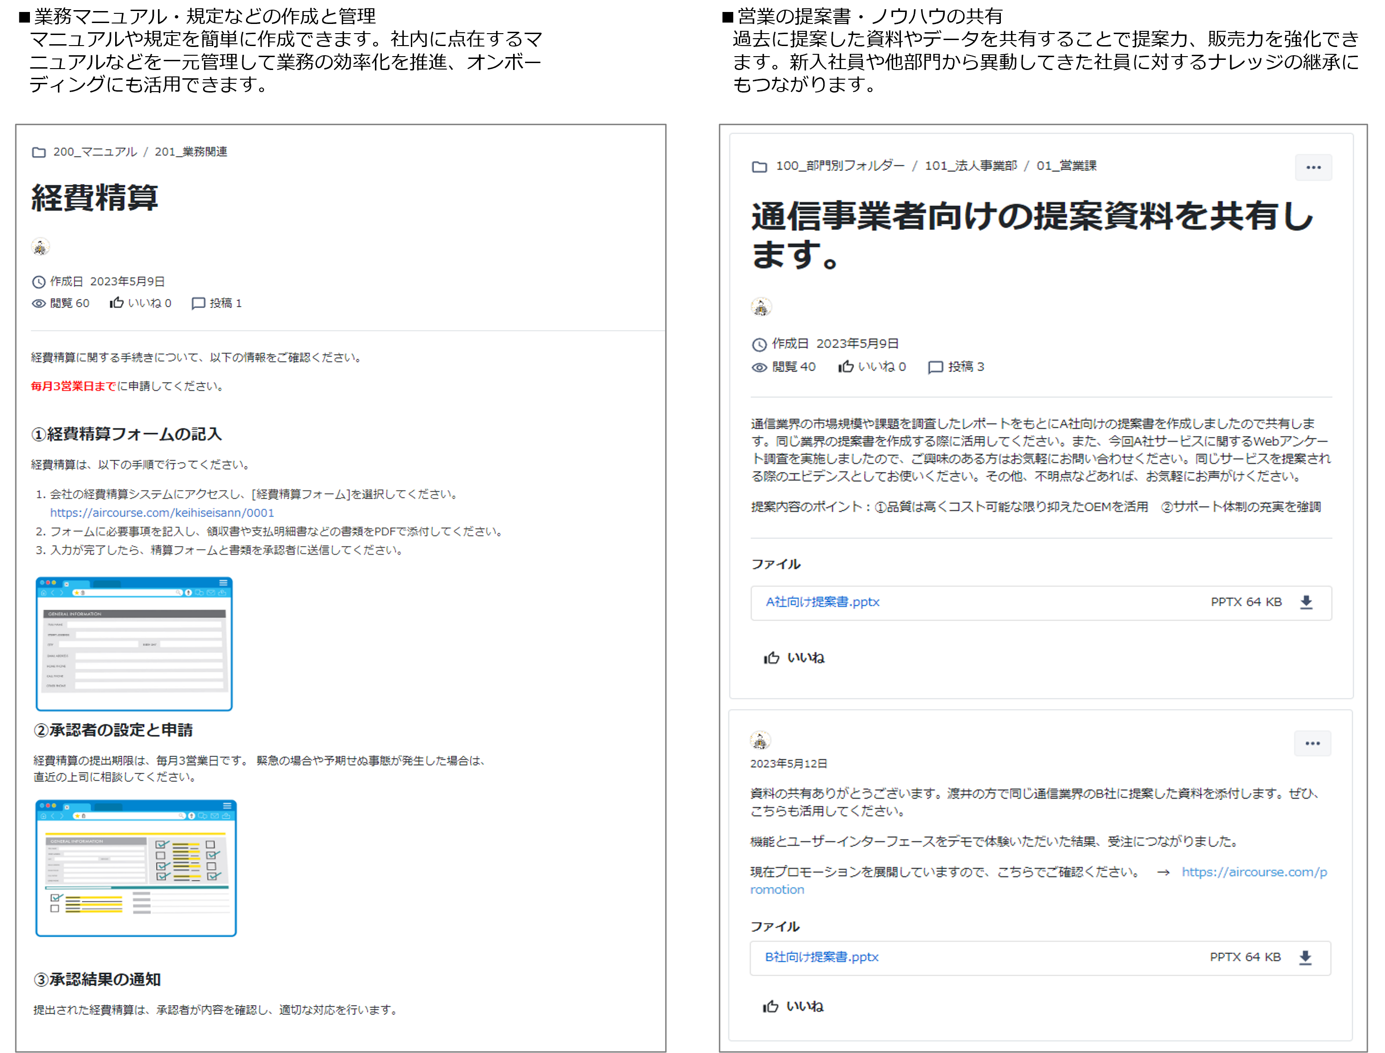Click the folder icon beside 100_部門別フォルダー
This screenshot has width=1385, height=1053.
(759, 167)
